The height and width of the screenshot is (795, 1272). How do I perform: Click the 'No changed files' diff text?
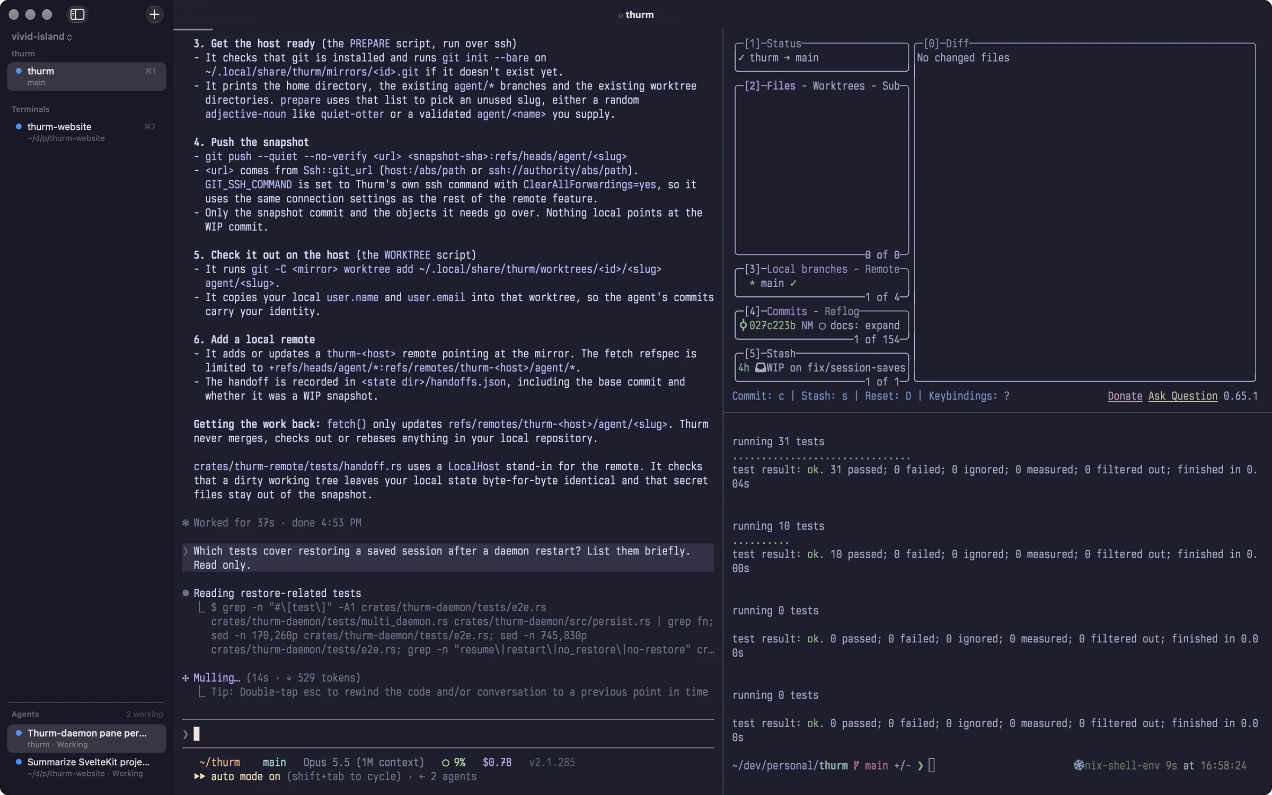pyautogui.click(x=963, y=58)
